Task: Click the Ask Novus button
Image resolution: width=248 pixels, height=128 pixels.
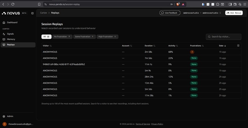Action: tap(234, 13)
